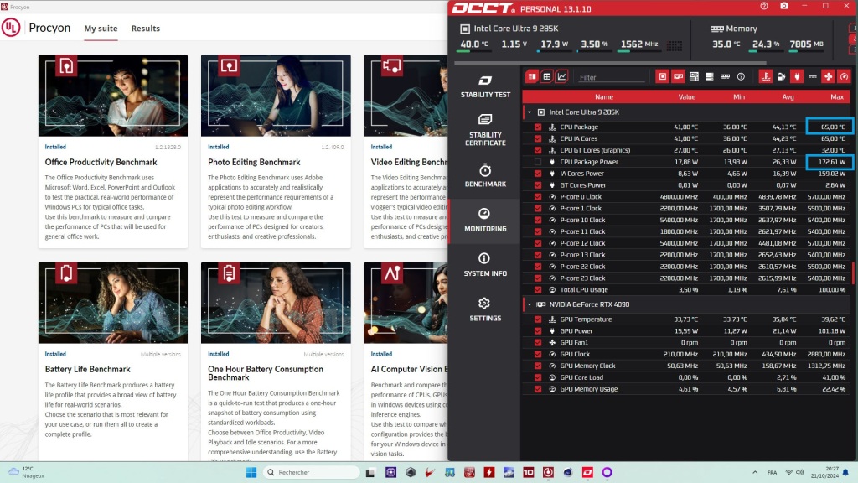Toggle storage sensors filter icon in OCCT
Viewport: 858px width, 483px height.
709,76
